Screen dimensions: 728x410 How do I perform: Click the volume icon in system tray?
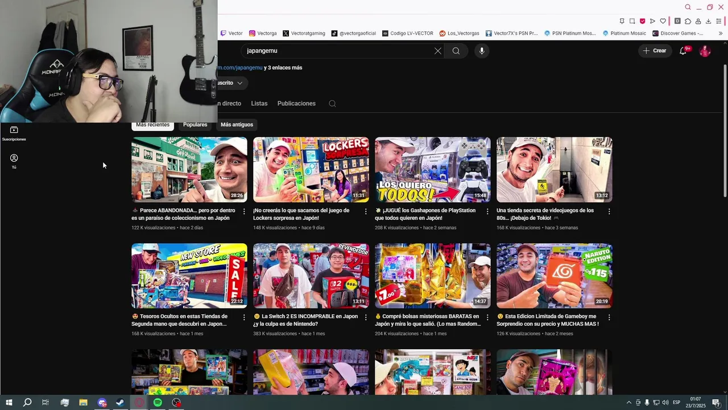[665, 403]
